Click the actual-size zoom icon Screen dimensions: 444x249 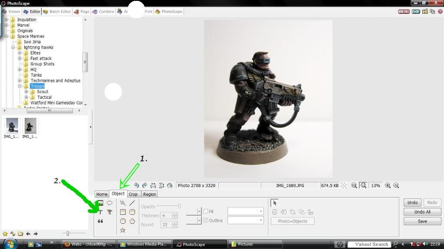354,185
